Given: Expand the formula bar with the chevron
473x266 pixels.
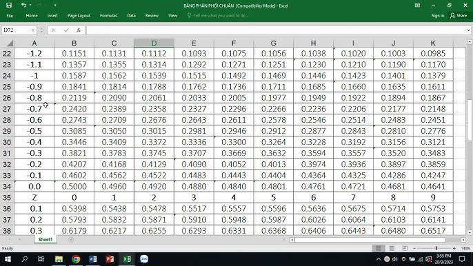Looking at the screenshot, I should (x=468, y=30).
